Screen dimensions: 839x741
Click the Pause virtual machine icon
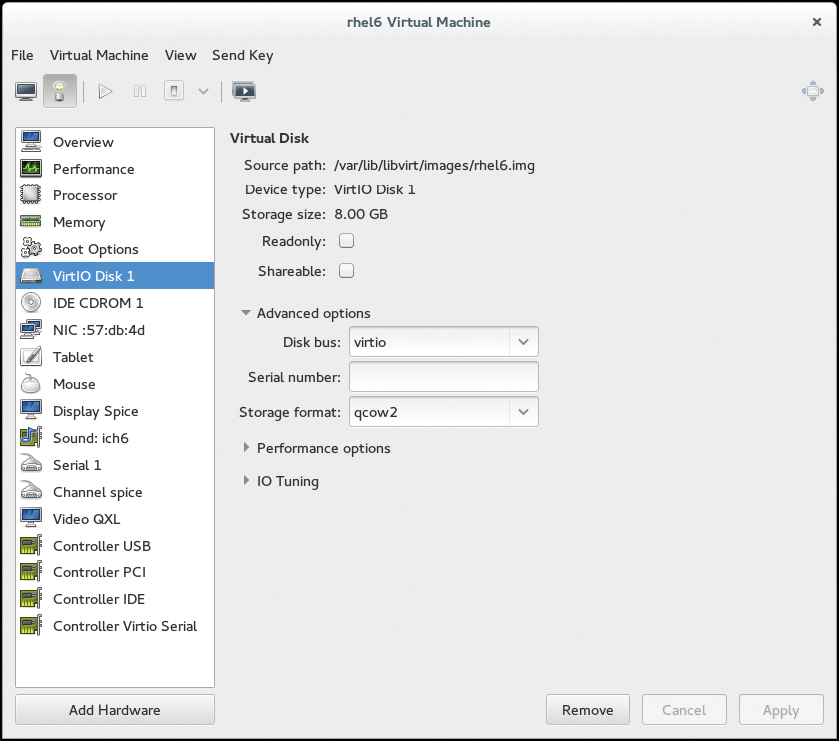tap(140, 92)
